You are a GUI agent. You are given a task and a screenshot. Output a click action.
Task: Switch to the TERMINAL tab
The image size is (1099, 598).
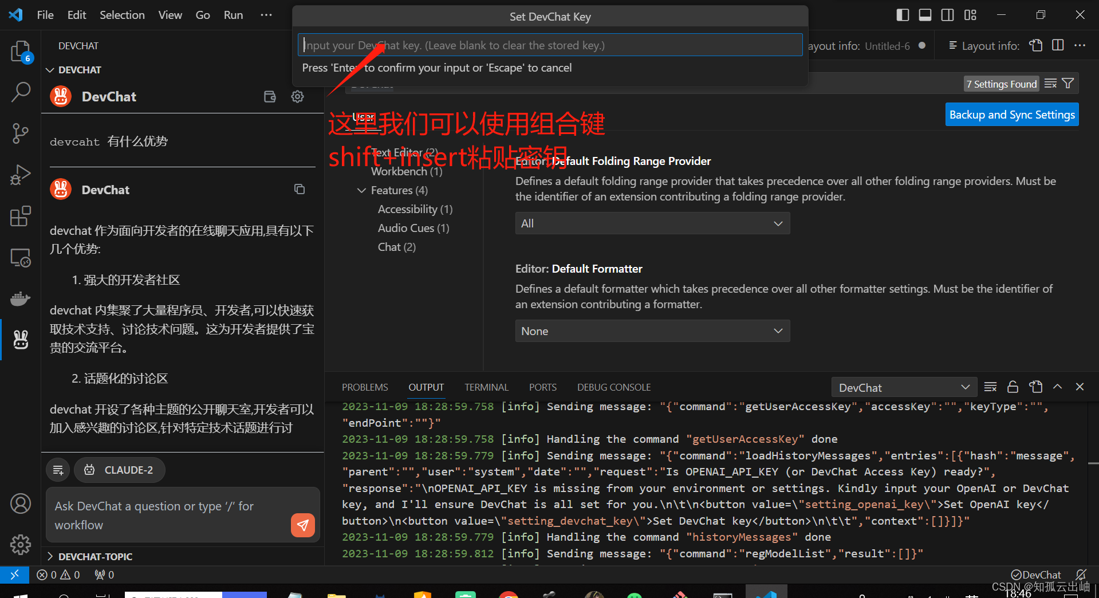(x=486, y=387)
